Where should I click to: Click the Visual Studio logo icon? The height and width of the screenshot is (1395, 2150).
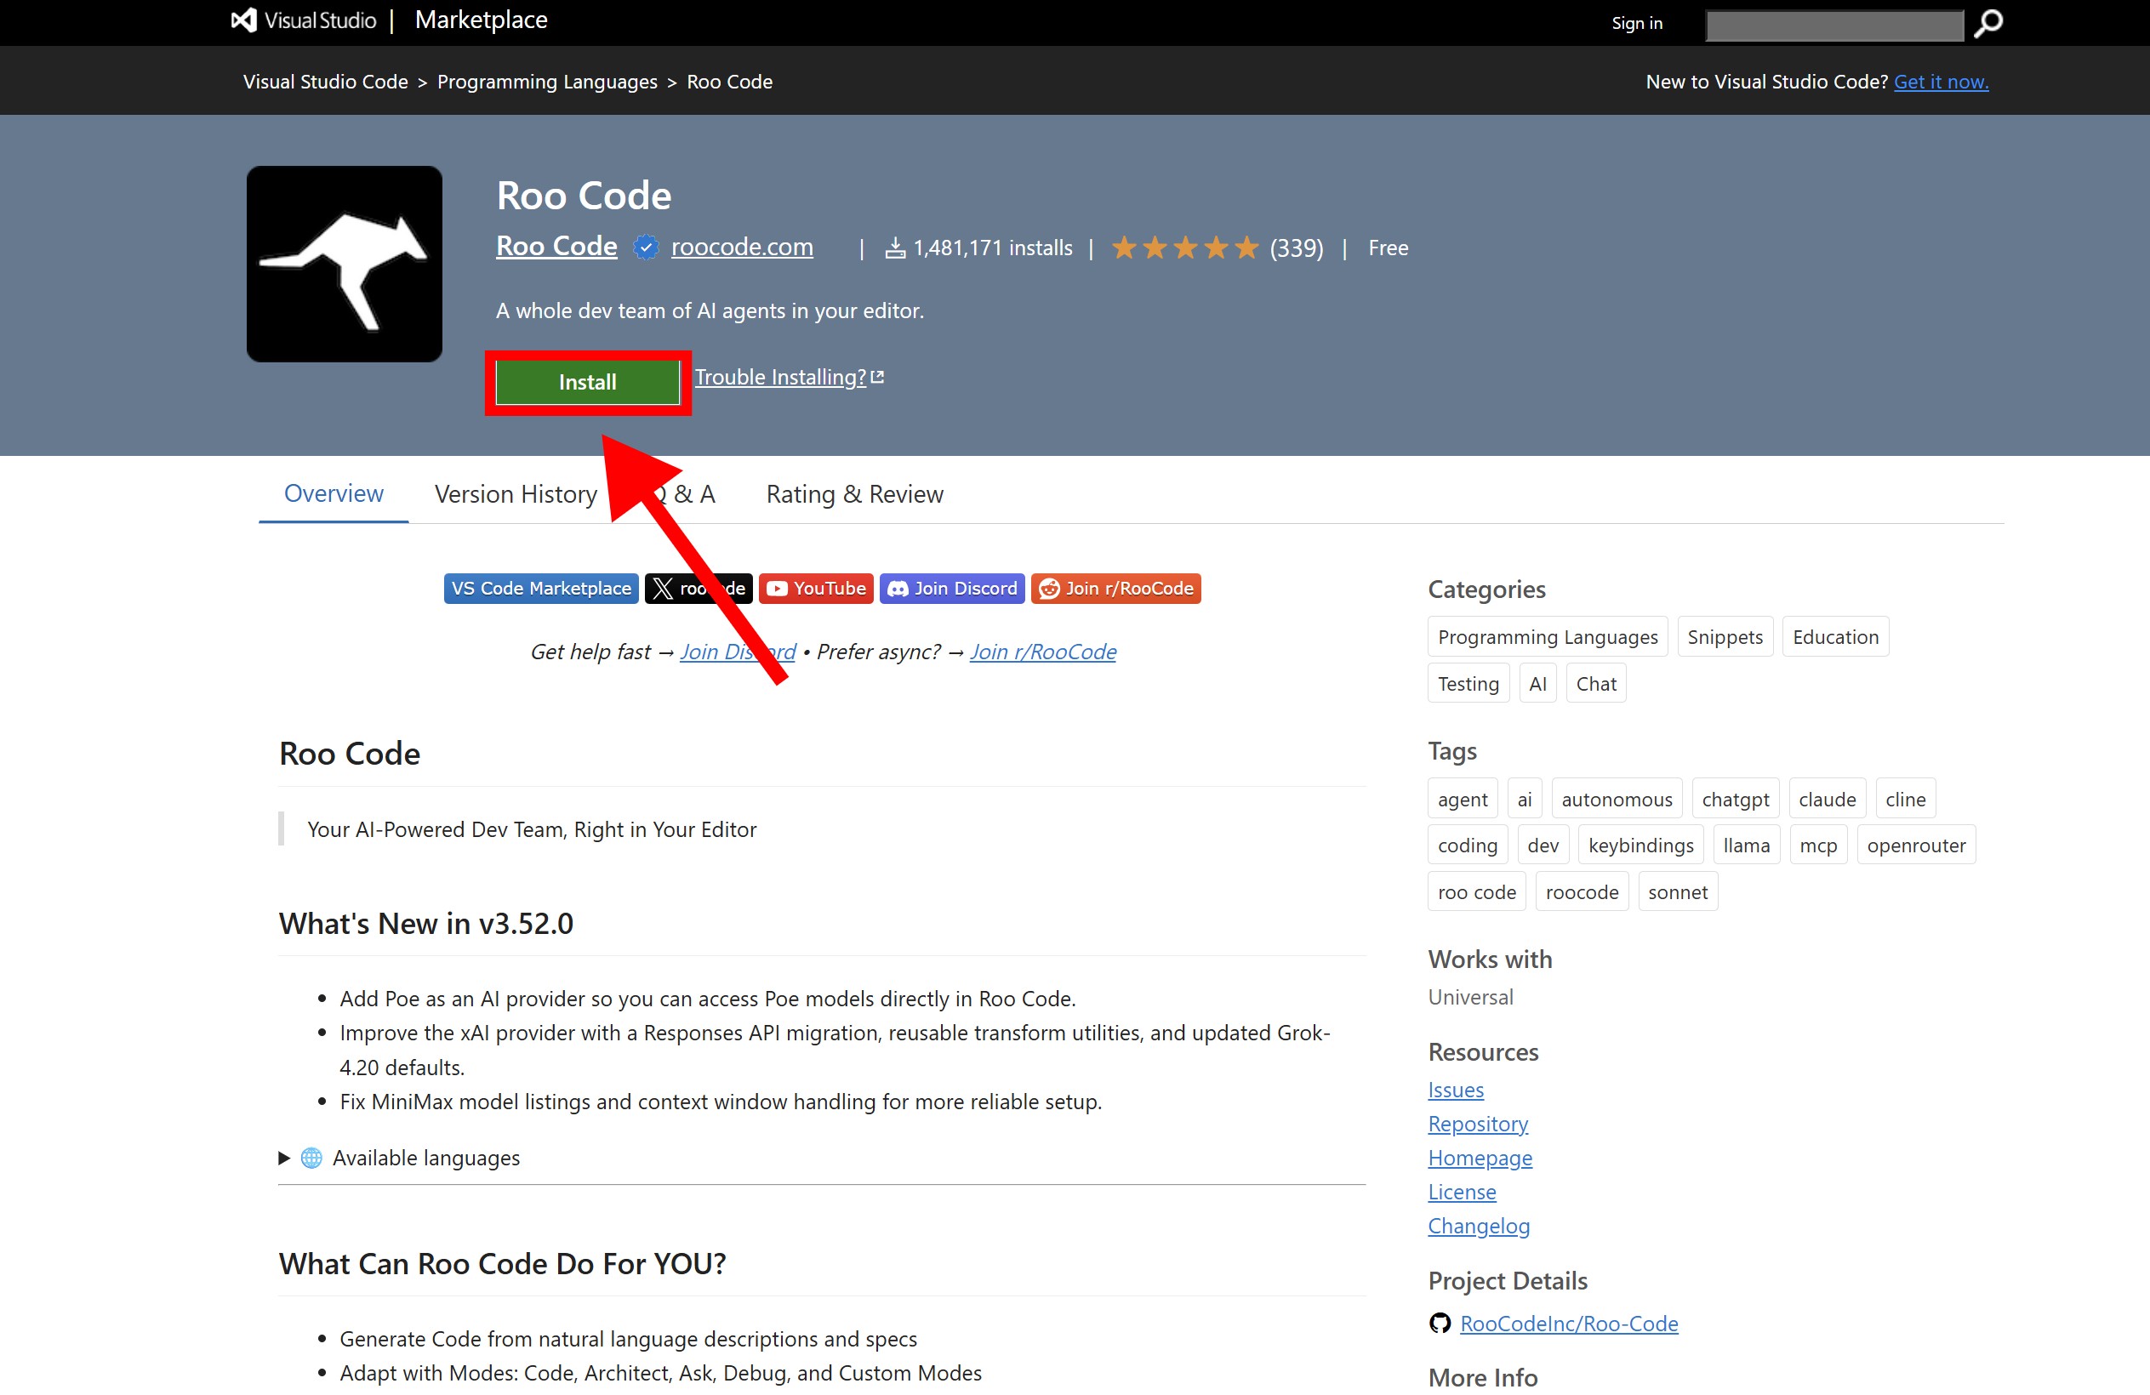pos(244,20)
